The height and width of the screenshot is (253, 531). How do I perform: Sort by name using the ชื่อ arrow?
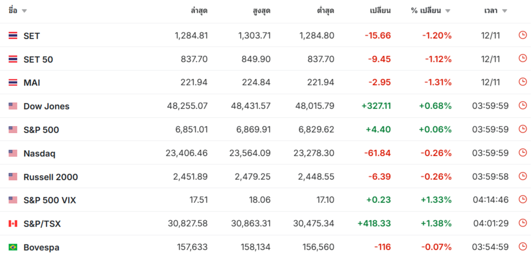24,11
